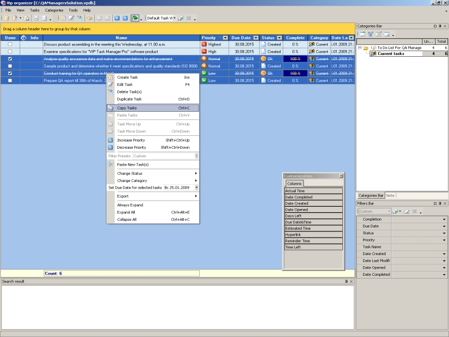Click the green flag icon in the toolbar
This screenshot has height=337, width=449.
click(x=135, y=18)
